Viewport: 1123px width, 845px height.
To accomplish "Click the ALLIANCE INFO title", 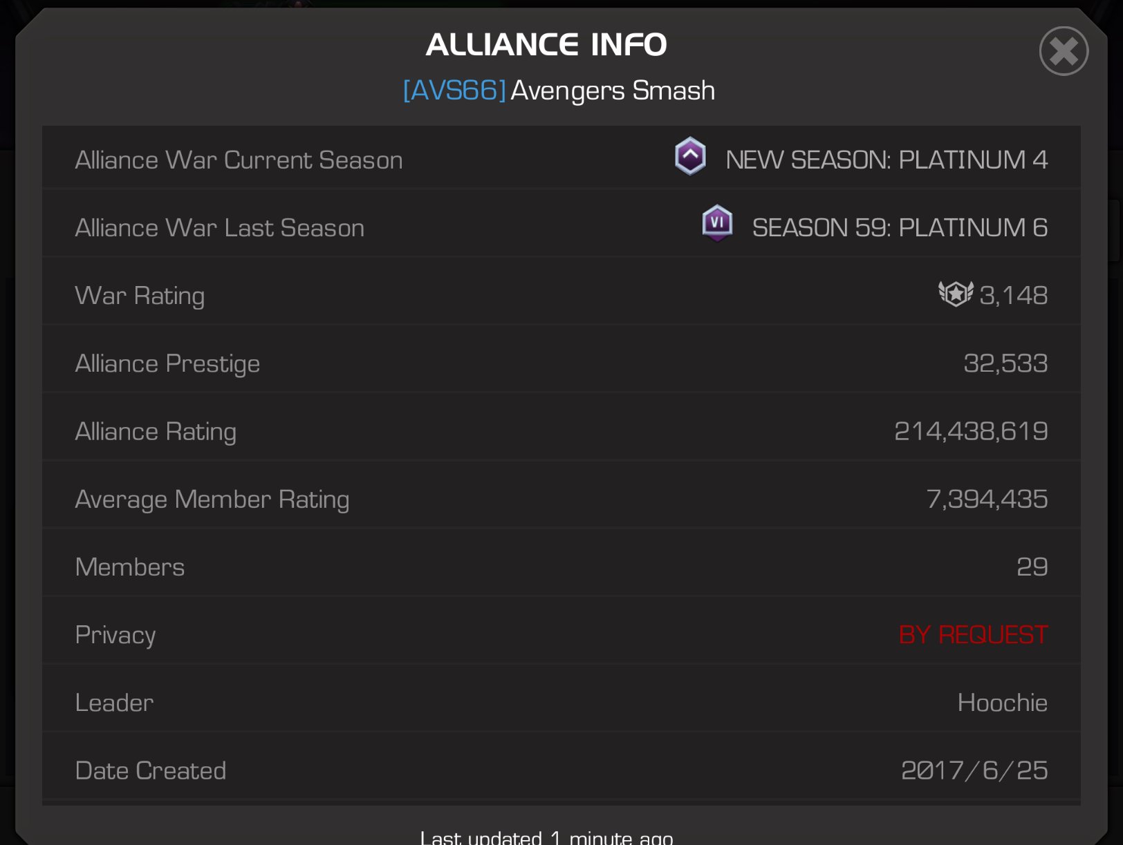I will [x=546, y=45].
